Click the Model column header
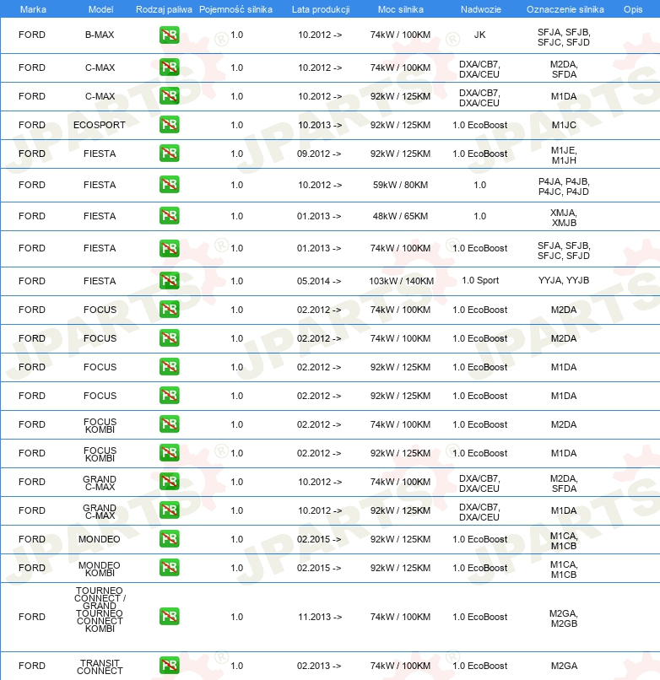This screenshot has height=680, width=660. (x=100, y=9)
